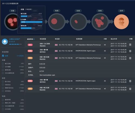Check 水坑攻击 (369) filter
Screen dimensions: 135x113
(x=3, y=91)
